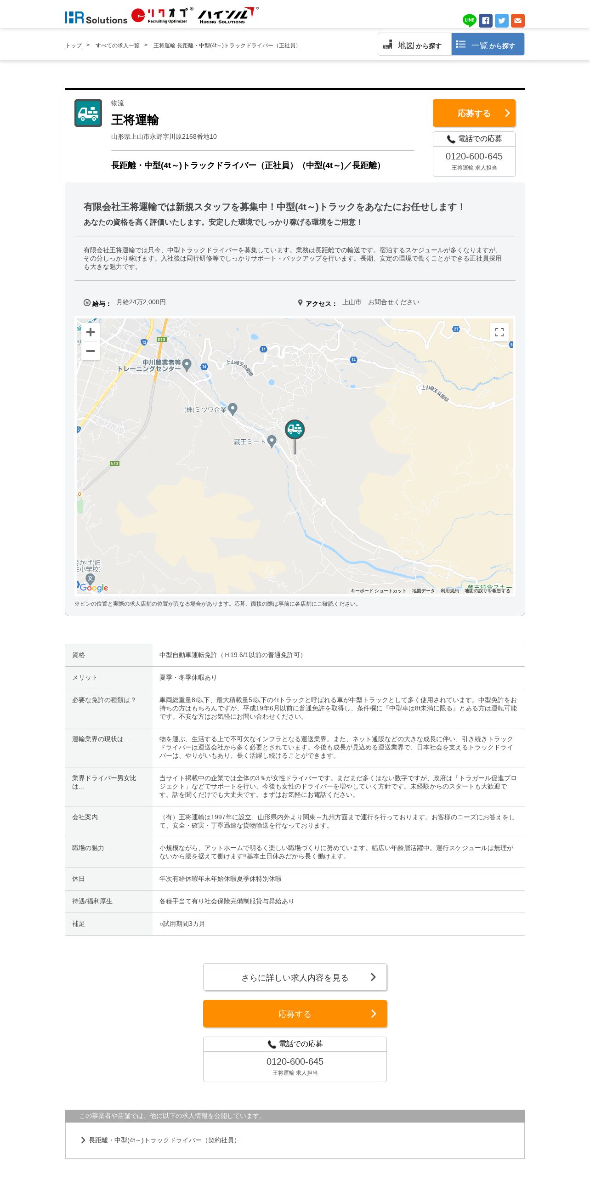This screenshot has width=590, height=1180.
Task: Switch to 地図から探す tab
Action: [x=414, y=45]
